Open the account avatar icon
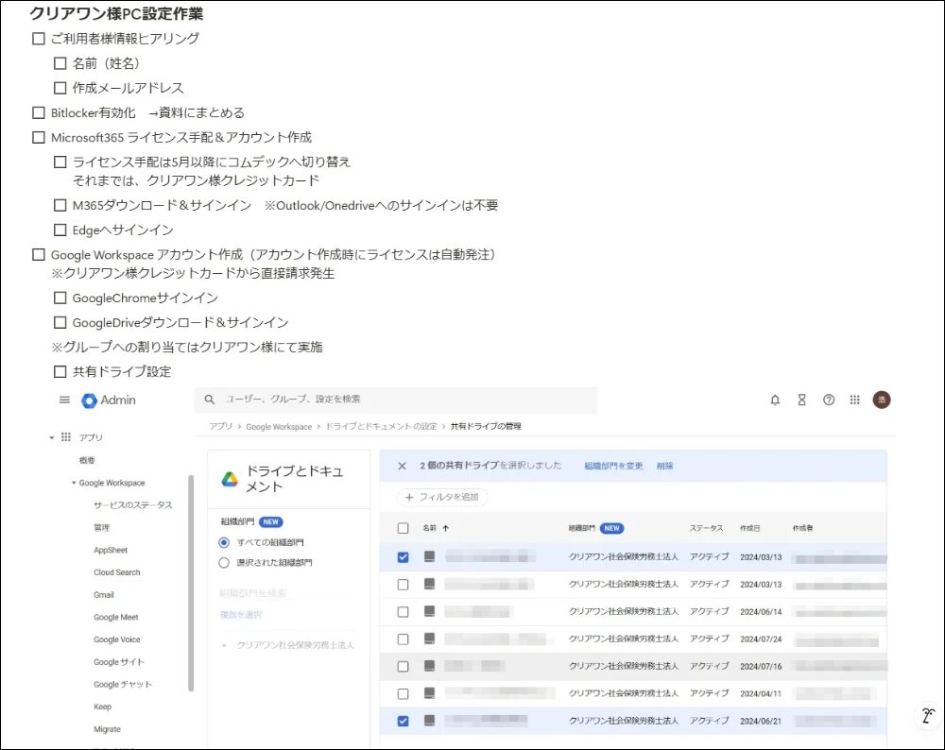 coord(882,400)
